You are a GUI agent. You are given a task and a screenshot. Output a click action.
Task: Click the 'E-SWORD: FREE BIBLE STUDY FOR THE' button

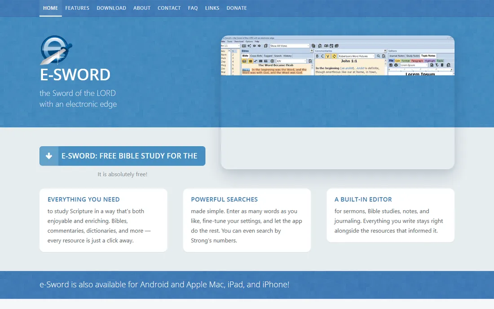[x=122, y=156]
